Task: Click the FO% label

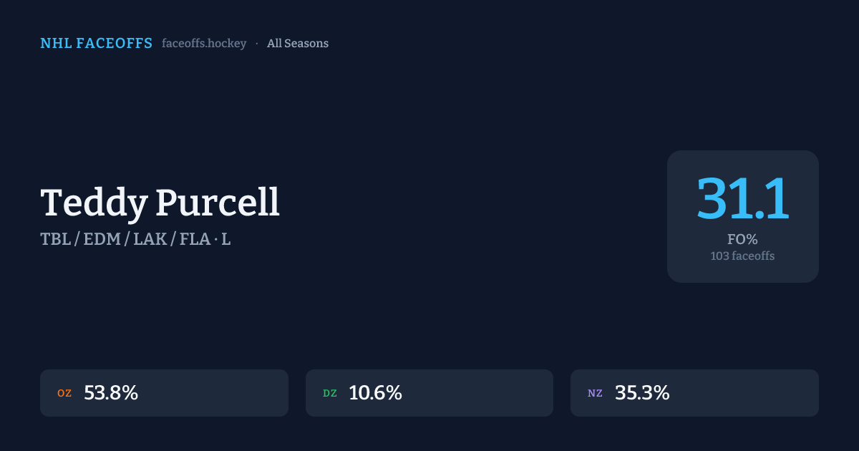Action: click(742, 240)
